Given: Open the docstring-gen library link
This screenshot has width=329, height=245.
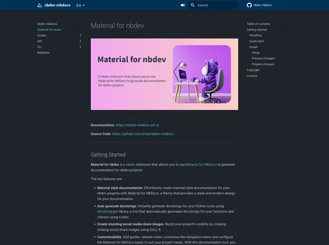Looking at the screenshot, I should [x=108, y=212].
